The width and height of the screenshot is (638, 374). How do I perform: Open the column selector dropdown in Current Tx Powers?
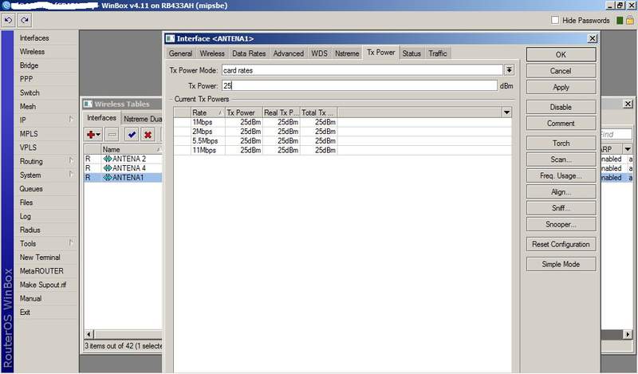[x=506, y=112]
